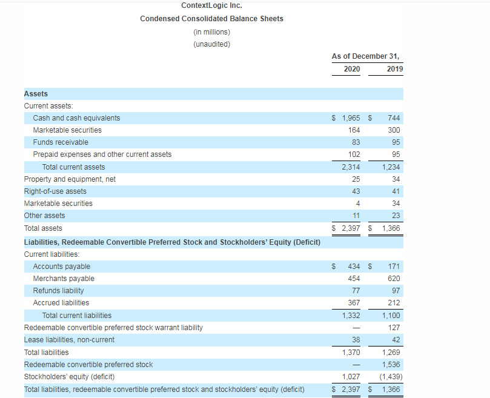This screenshot has width=490, height=398.
Task: Select the 'Total current liabilities' label
Action: (77, 316)
